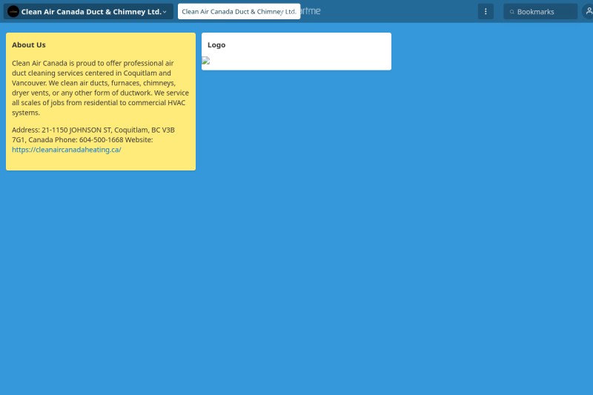Viewport: 593px width, 395px height.
Task: Focus the Bookmarks search field
Action: click(x=540, y=12)
